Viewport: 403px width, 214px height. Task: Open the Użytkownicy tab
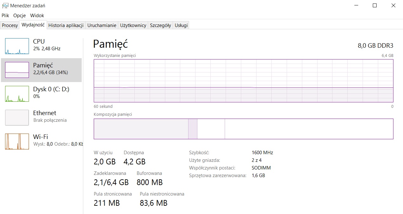click(133, 25)
